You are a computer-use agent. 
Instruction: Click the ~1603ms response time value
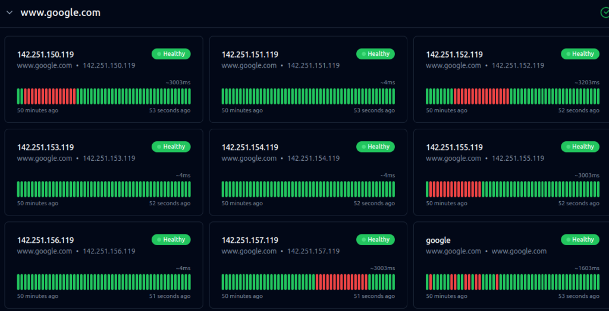coord(587,268)
